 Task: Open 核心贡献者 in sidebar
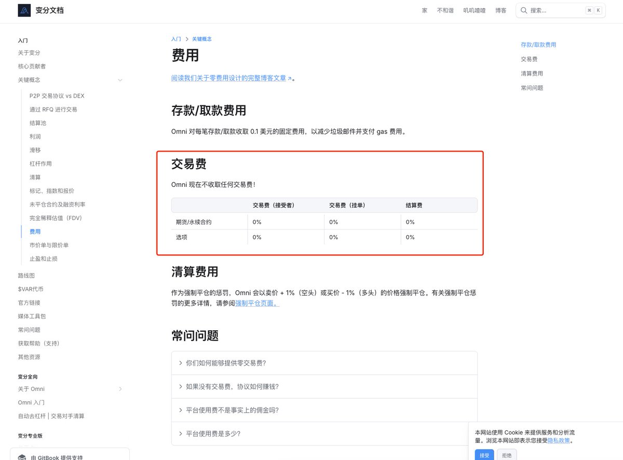32,66
